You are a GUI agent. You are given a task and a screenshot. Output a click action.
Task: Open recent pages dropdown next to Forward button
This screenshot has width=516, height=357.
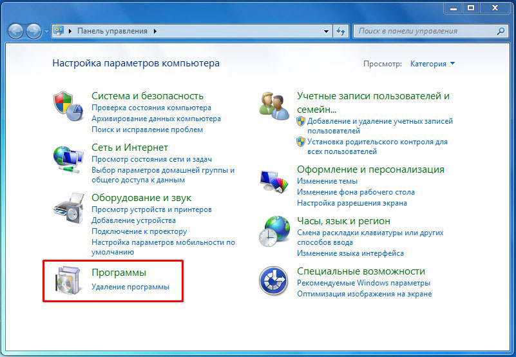pyautogui.click(x=46, y=32)
